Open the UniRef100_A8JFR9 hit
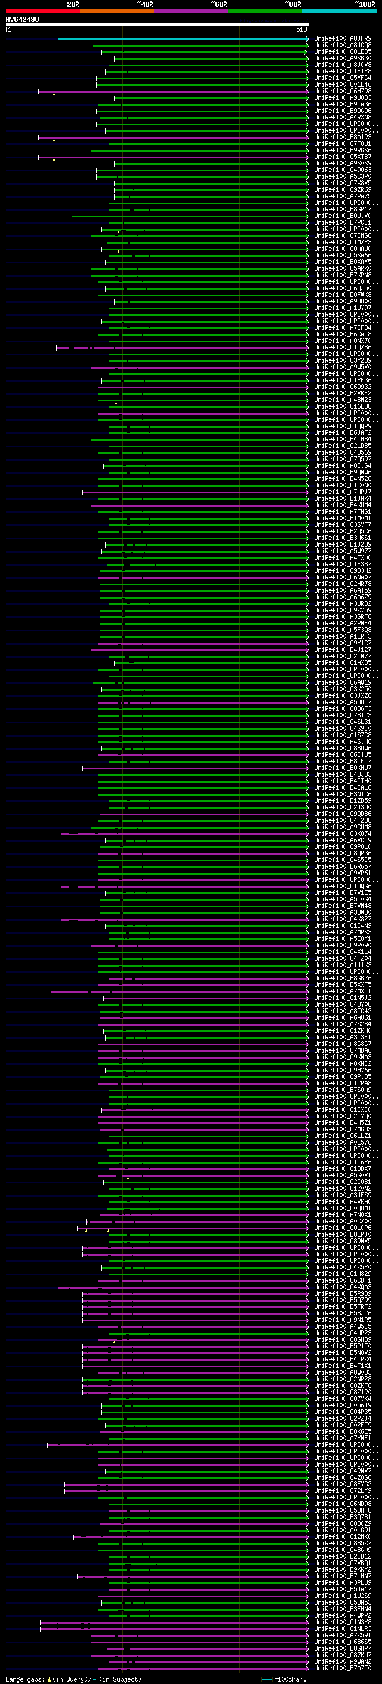Image resolution: width=382 pixels, height=1684 pixels. pyautogui.click(x=342, y=39)
